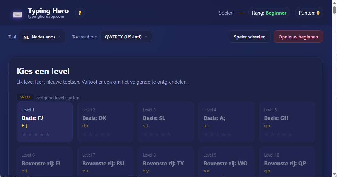Viewport: 337px width, 177px height.
Task: Click the SPACE key hint badge
Action: (x=26, y=97)
